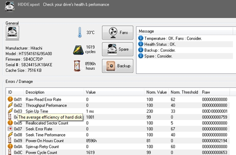
Task: Open the Fans button
Action: [118, 33]
